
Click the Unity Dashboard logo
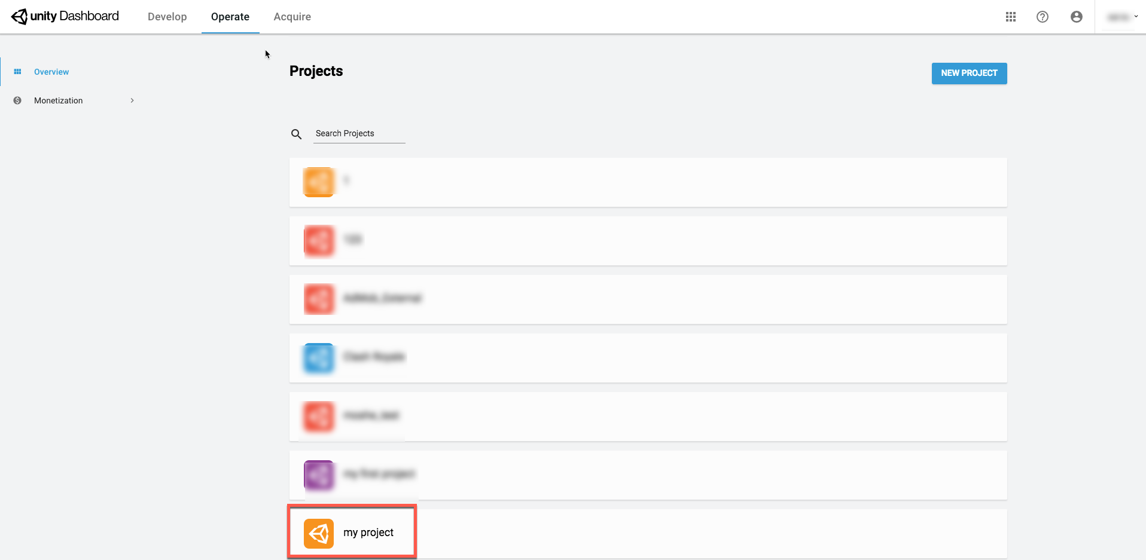65,16
